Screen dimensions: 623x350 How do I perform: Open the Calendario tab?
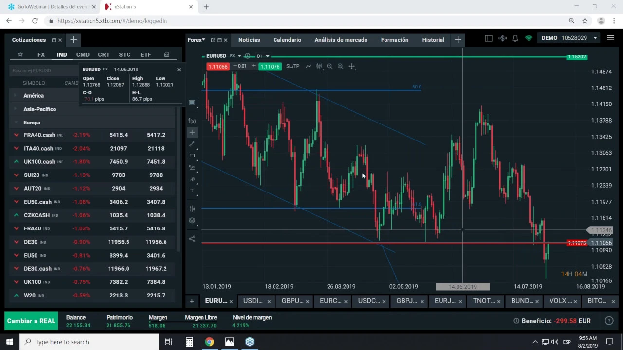pos(287,40)
